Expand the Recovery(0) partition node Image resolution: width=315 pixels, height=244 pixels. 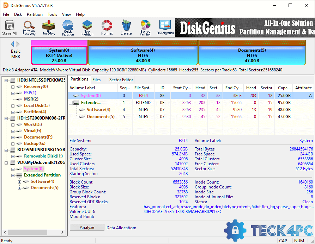[x=13, y=87]
